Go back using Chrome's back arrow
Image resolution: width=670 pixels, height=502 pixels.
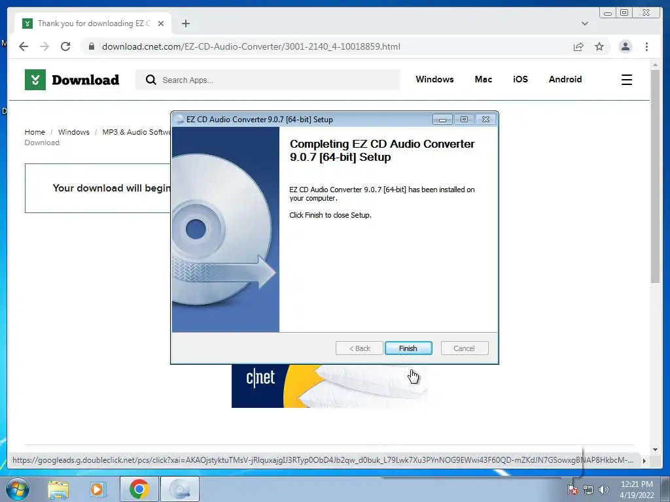(x=24, y=46)
